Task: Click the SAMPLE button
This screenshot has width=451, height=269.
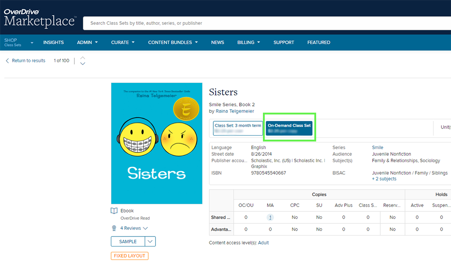Action: pos(128,242)
